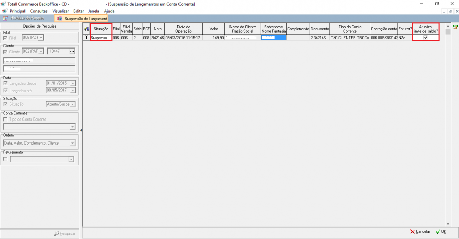The width and height of the screenshot is (459, 239).
Task: Tick the Faturamento checkbox
Action: pos(6,159)
